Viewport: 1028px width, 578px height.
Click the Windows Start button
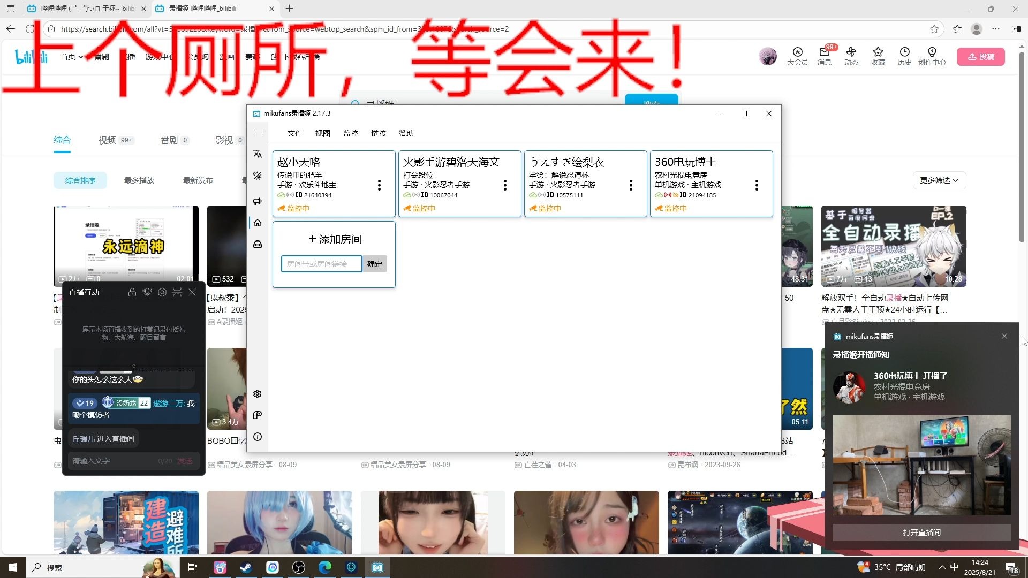pos(13,567)
